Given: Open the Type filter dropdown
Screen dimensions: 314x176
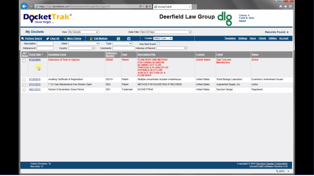Looking at the screenshot, I should pyautogui.click(x=122, y=44).
